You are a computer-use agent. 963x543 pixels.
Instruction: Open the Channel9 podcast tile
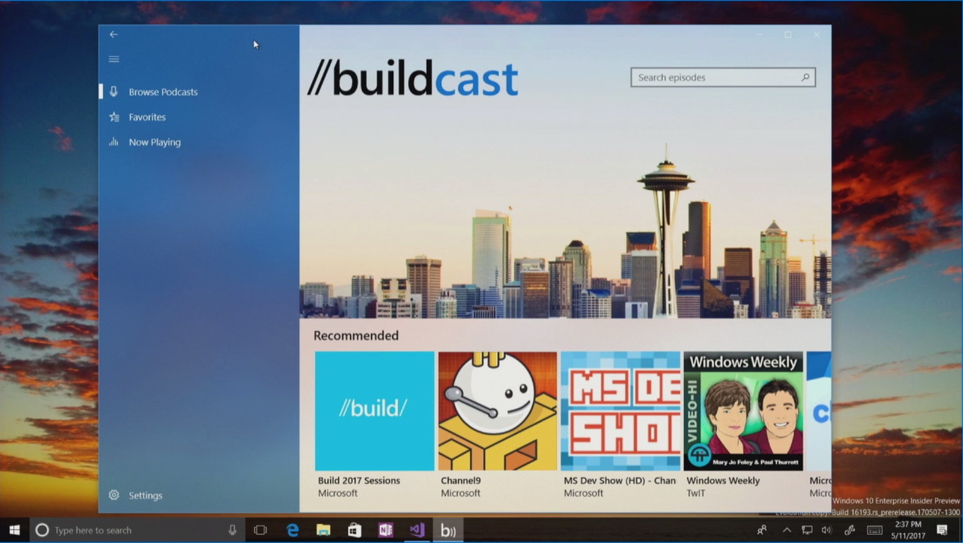(498, 411)
